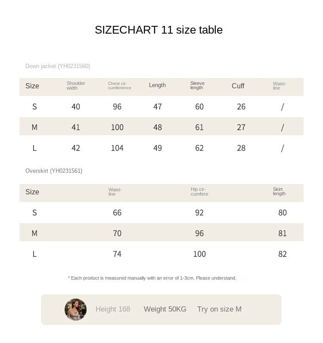Click the jacket size S chest value 96
Image resolution: width=323 pixels, height=343 pixels.
117,106
